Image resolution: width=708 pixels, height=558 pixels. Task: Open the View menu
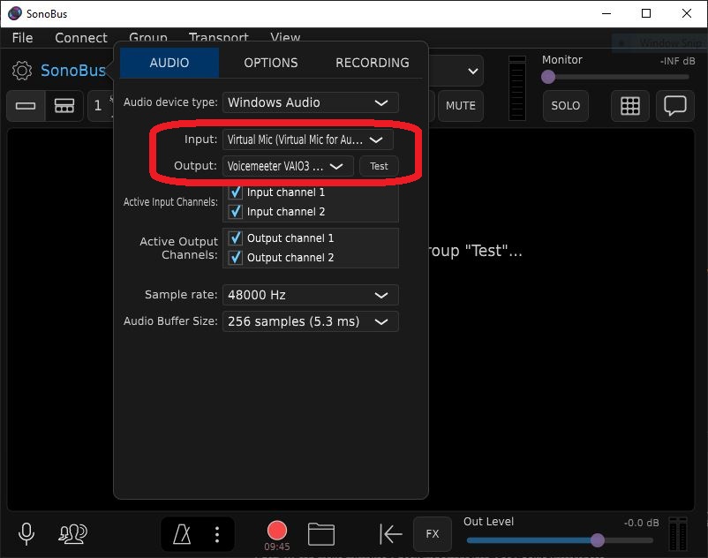(285, 37)
